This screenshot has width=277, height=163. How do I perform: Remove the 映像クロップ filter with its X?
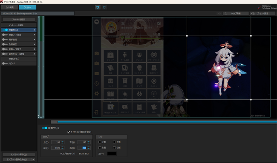[34, 30]
